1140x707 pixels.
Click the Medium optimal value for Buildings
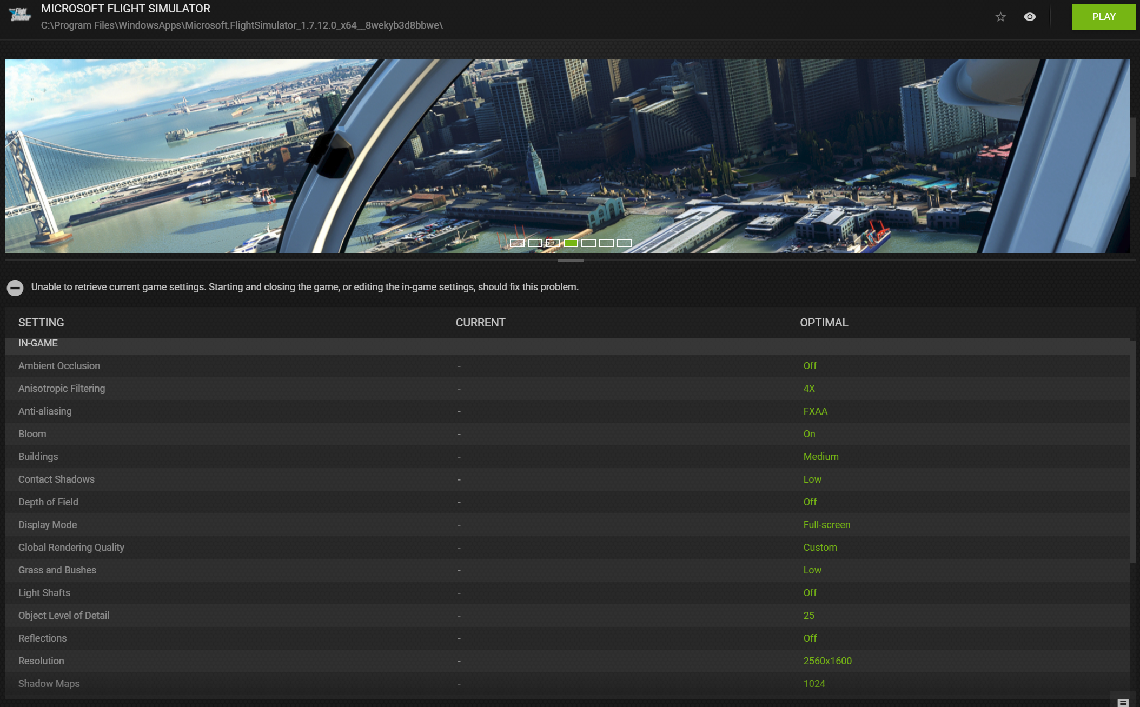tap(821, 457)
